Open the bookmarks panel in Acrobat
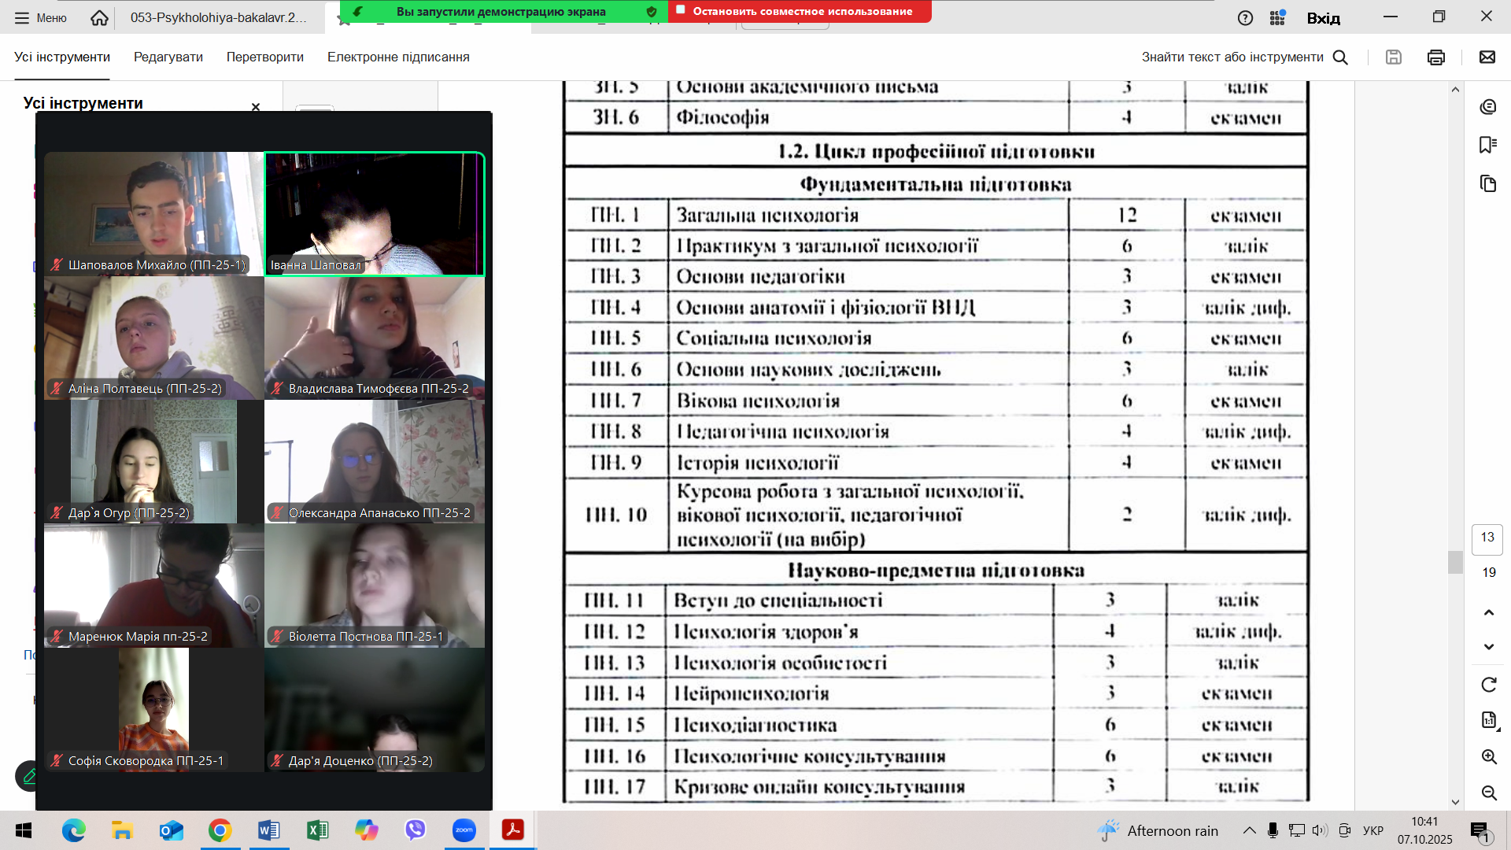 pyautogui.click(x=1488, y=145)
